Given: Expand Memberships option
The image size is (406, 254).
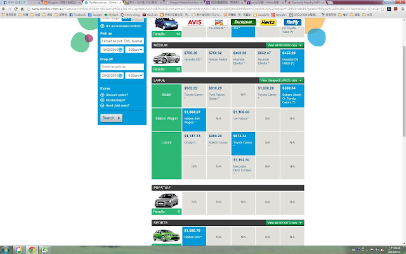Looking at the screenshot, I should [115, 100].
